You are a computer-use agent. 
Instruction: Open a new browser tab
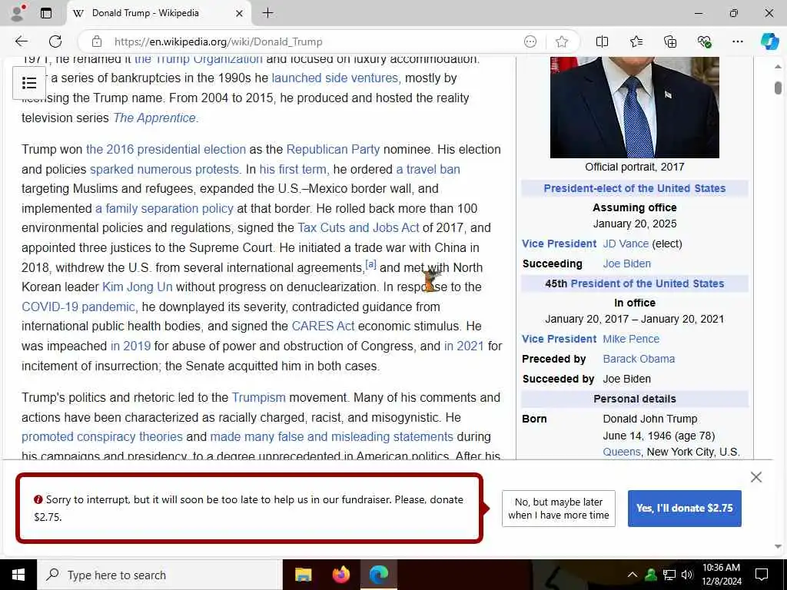click(x=268, y=13)
